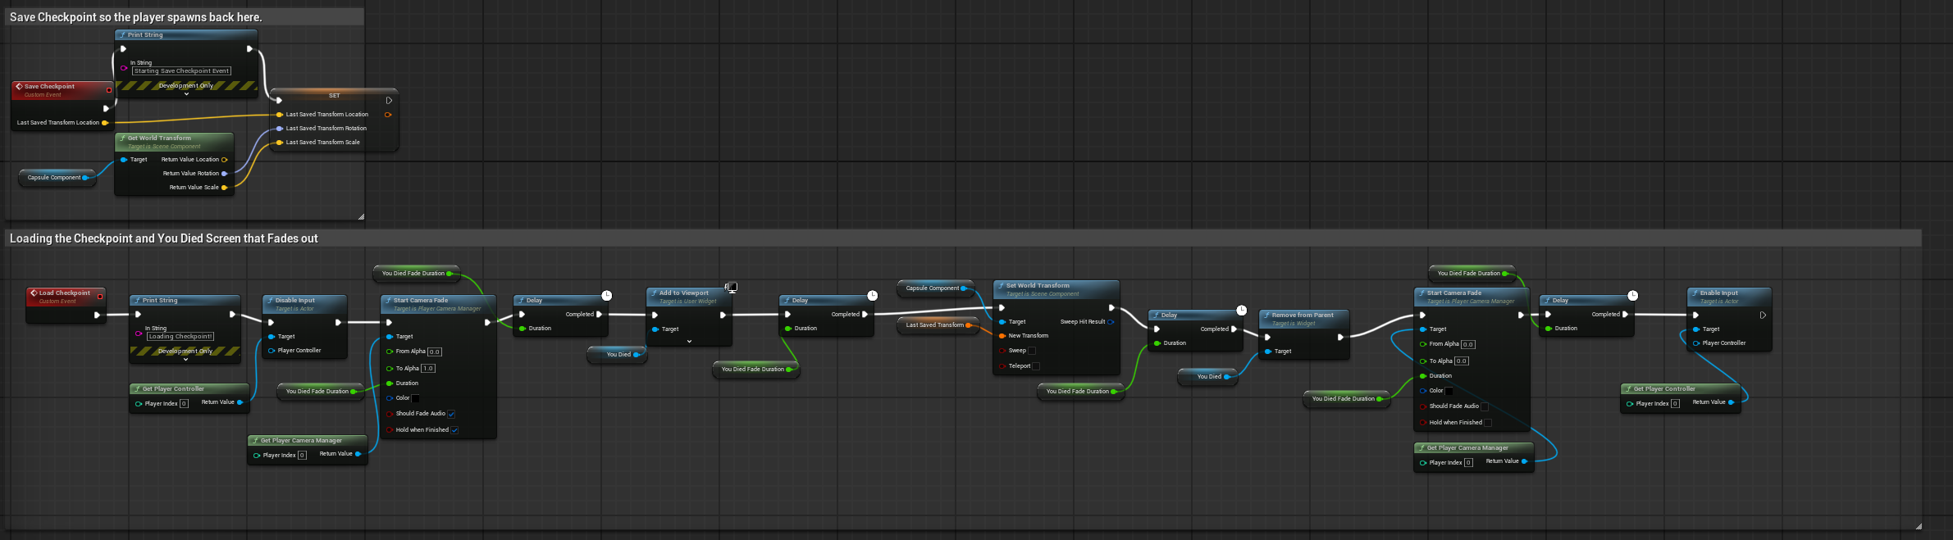Viewport: 1953px width, 540px height.
Task: Edit Player Index field on Get Player Controller feeding Enable Input
Action: tap(1675, 403)
